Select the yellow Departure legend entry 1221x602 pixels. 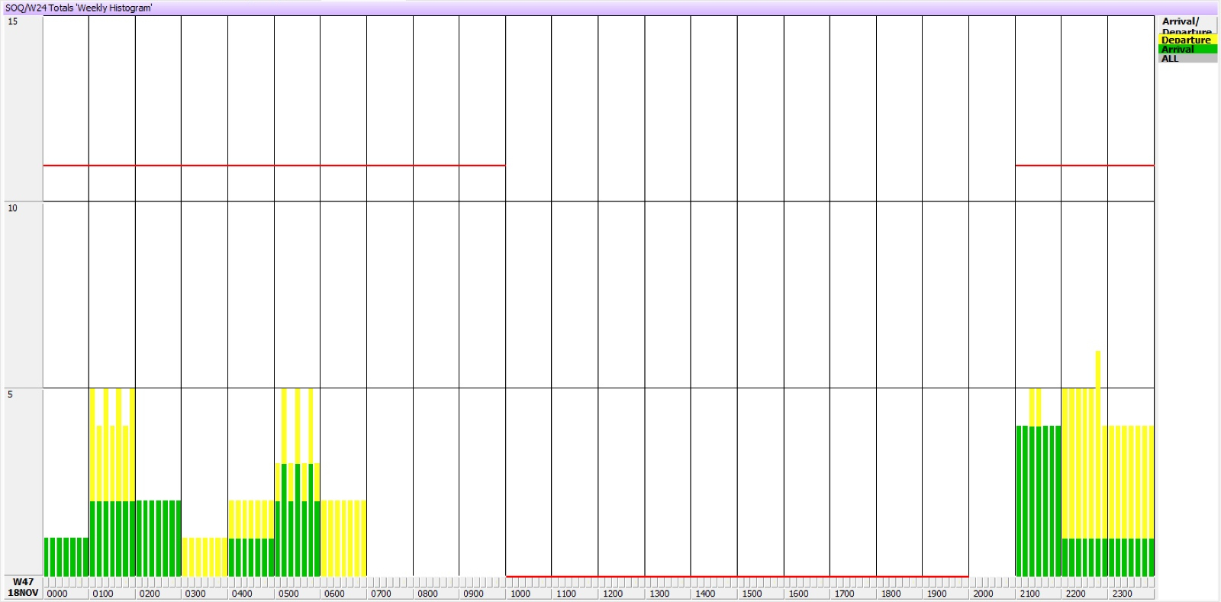point(1187,40)
